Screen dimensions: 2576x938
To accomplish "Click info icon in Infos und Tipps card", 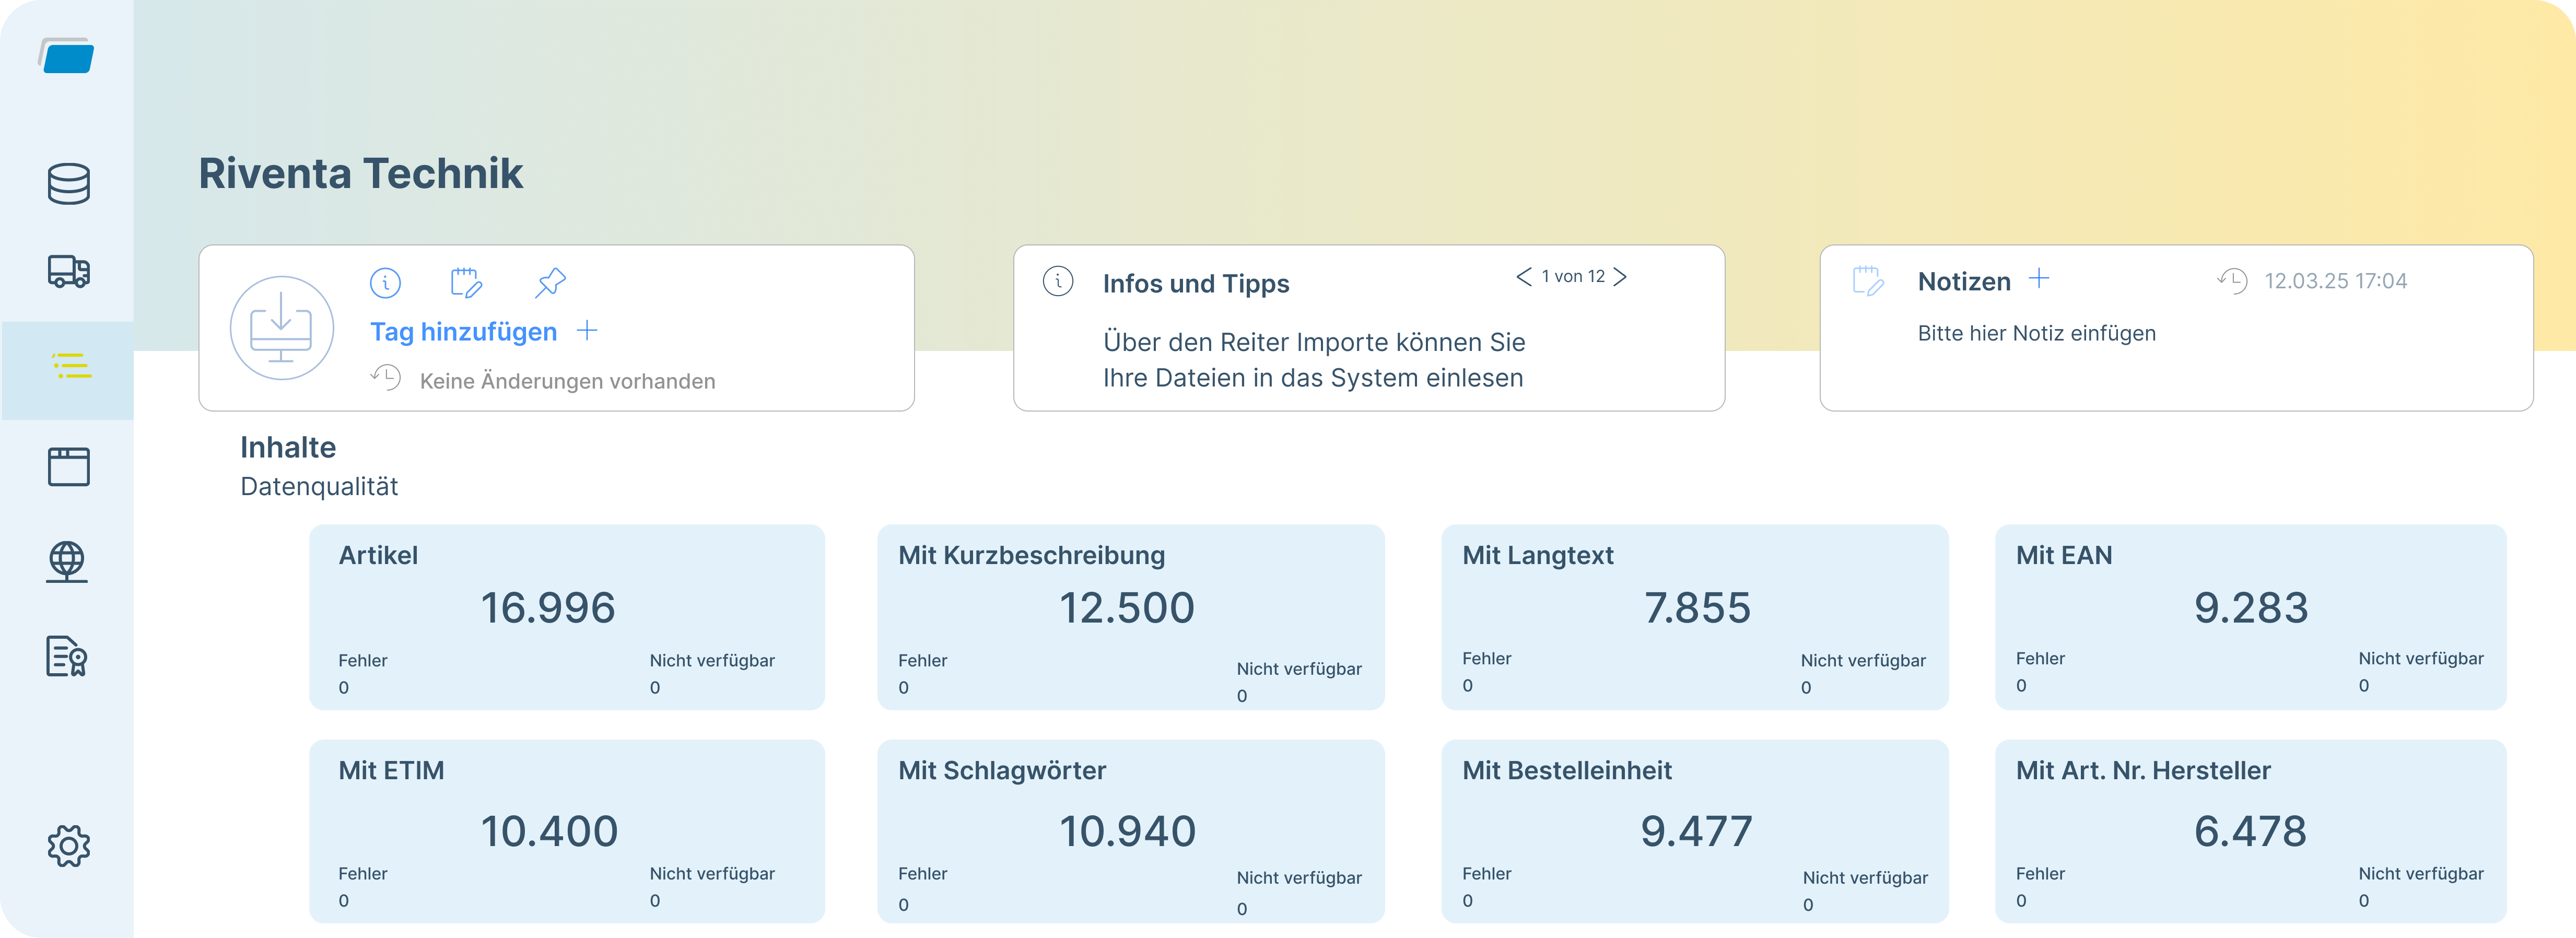I will (1058, 281).
